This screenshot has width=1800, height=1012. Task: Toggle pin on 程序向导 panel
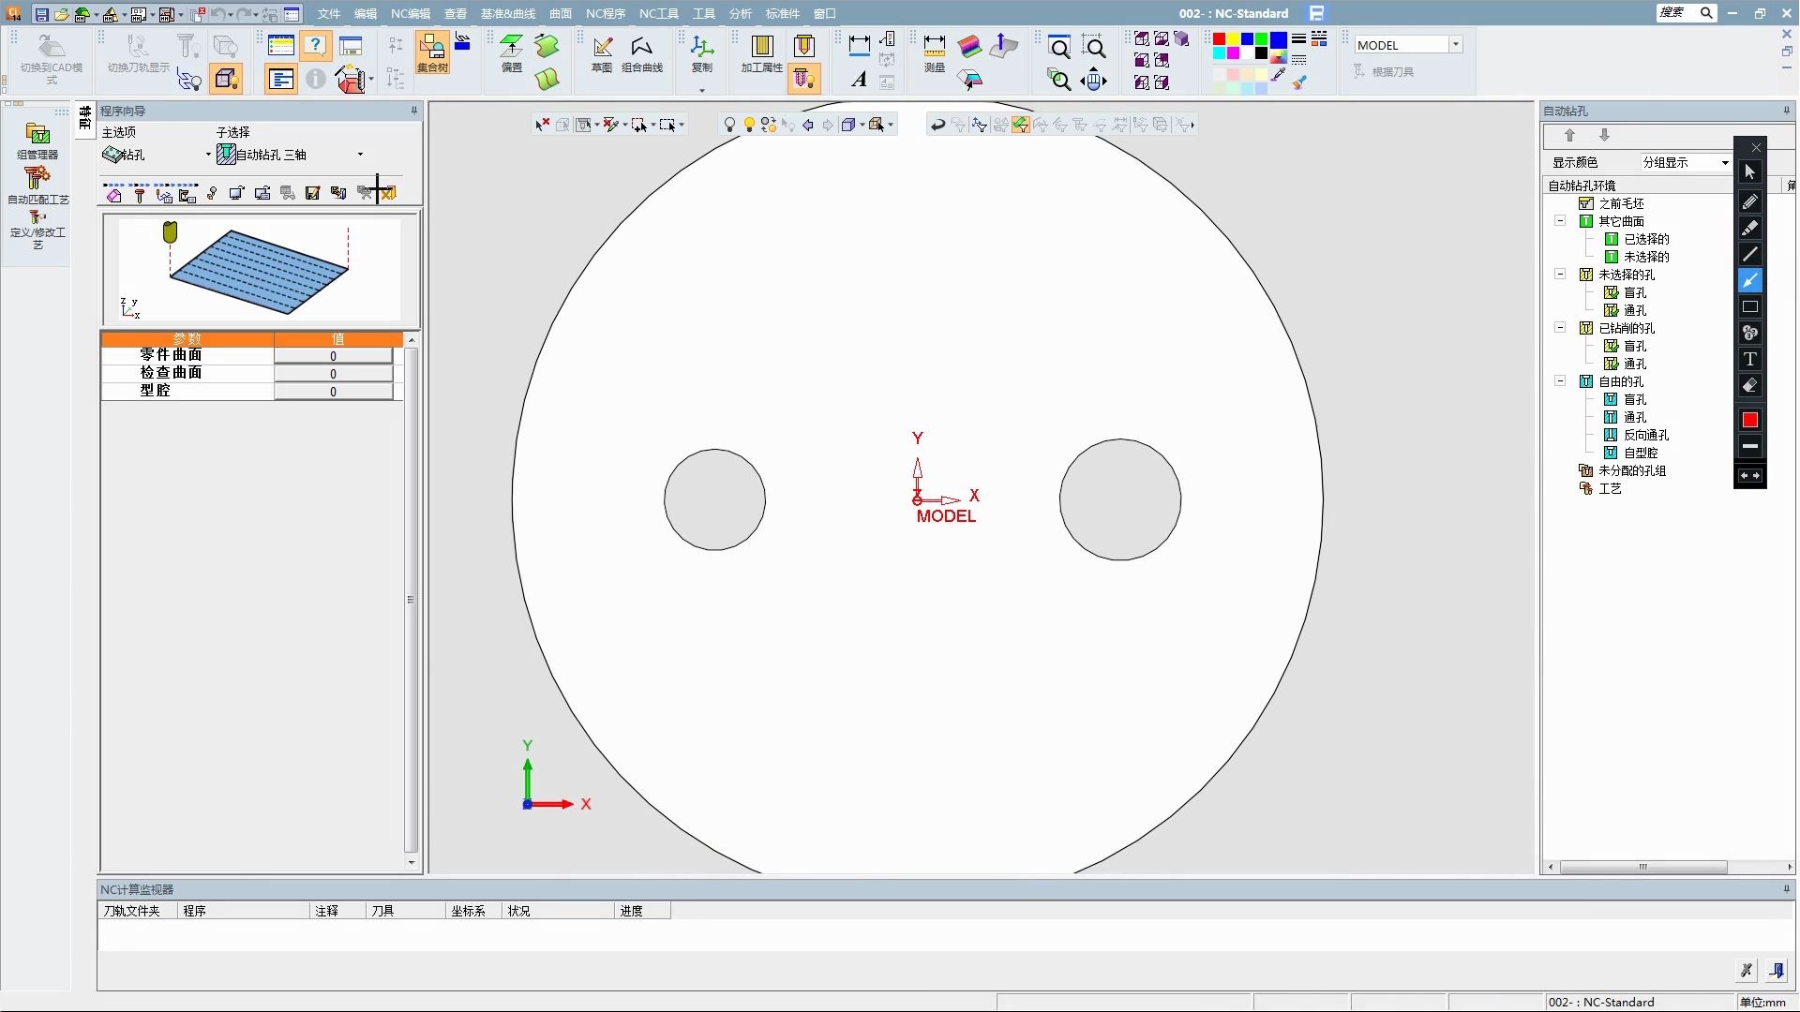tap(413, 111)
